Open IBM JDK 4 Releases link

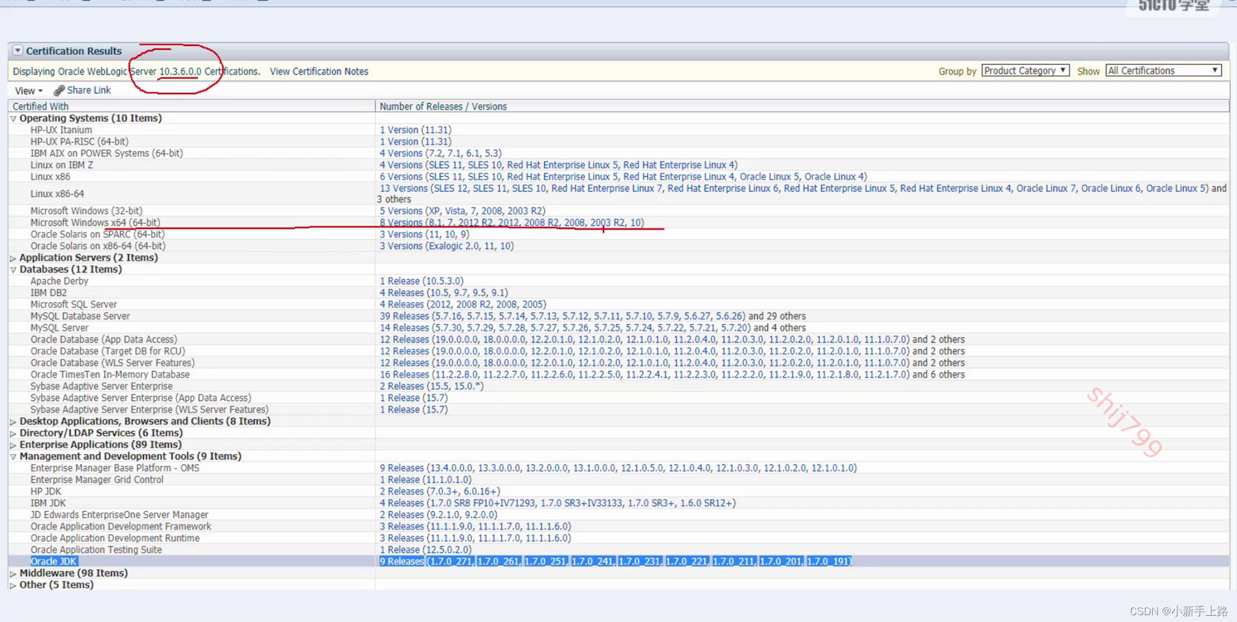point(557,503)
